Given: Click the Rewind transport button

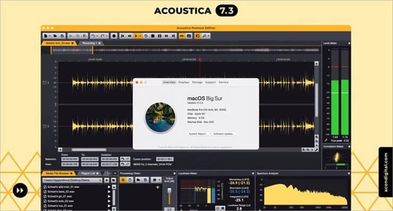Looking at the screenshot, I should (130, 36).
